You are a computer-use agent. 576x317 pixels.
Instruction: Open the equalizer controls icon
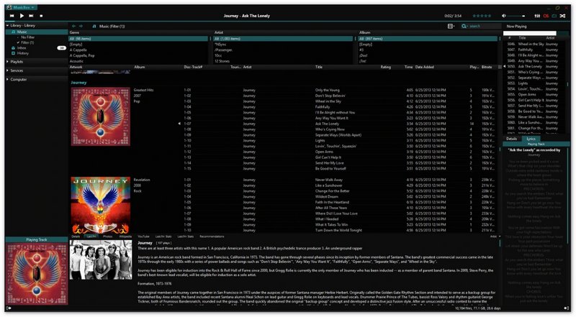537,16
